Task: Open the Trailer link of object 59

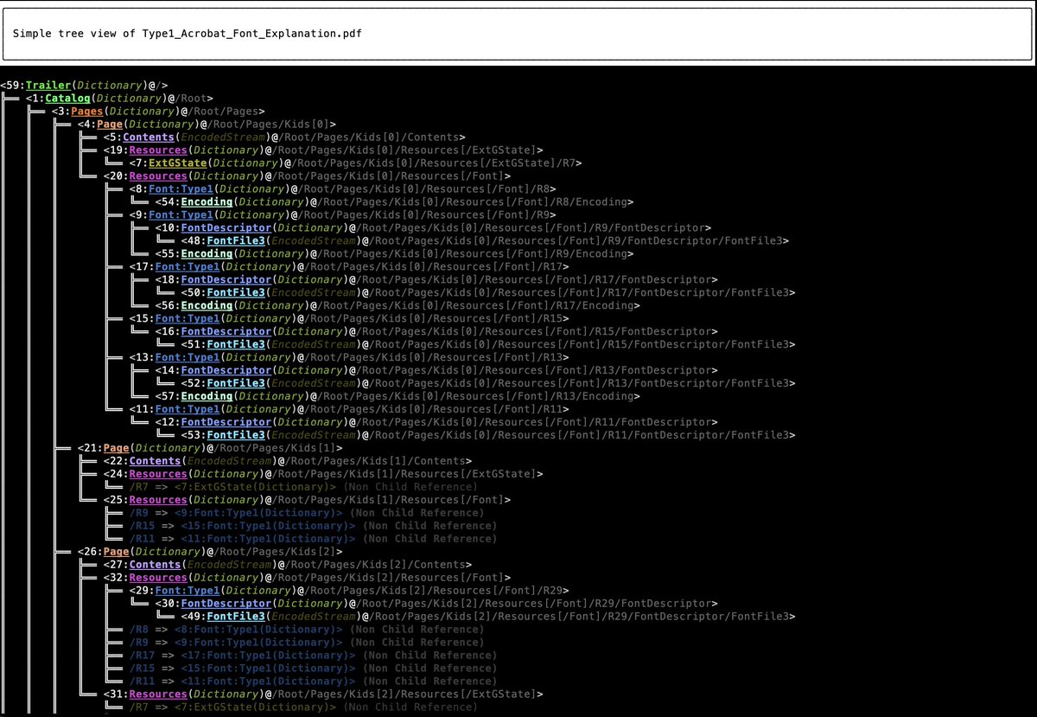Action: pos(48,86)
